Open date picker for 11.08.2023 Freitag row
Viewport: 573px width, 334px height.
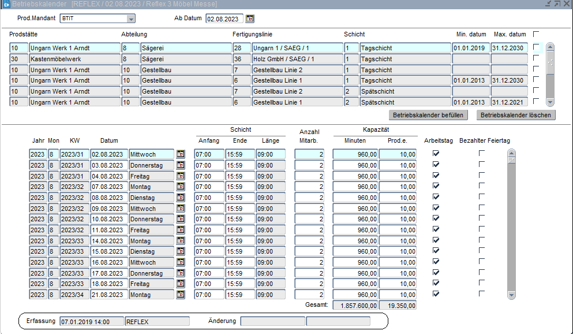click(181, 230)
